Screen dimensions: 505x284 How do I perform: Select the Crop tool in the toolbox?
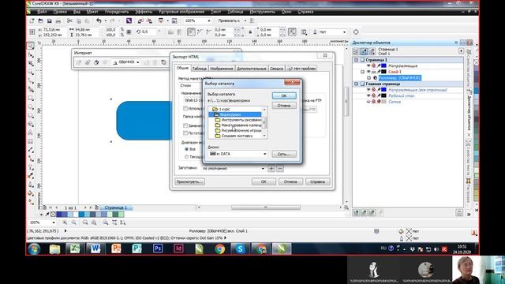pyautogui.click(x=31, y=63)
